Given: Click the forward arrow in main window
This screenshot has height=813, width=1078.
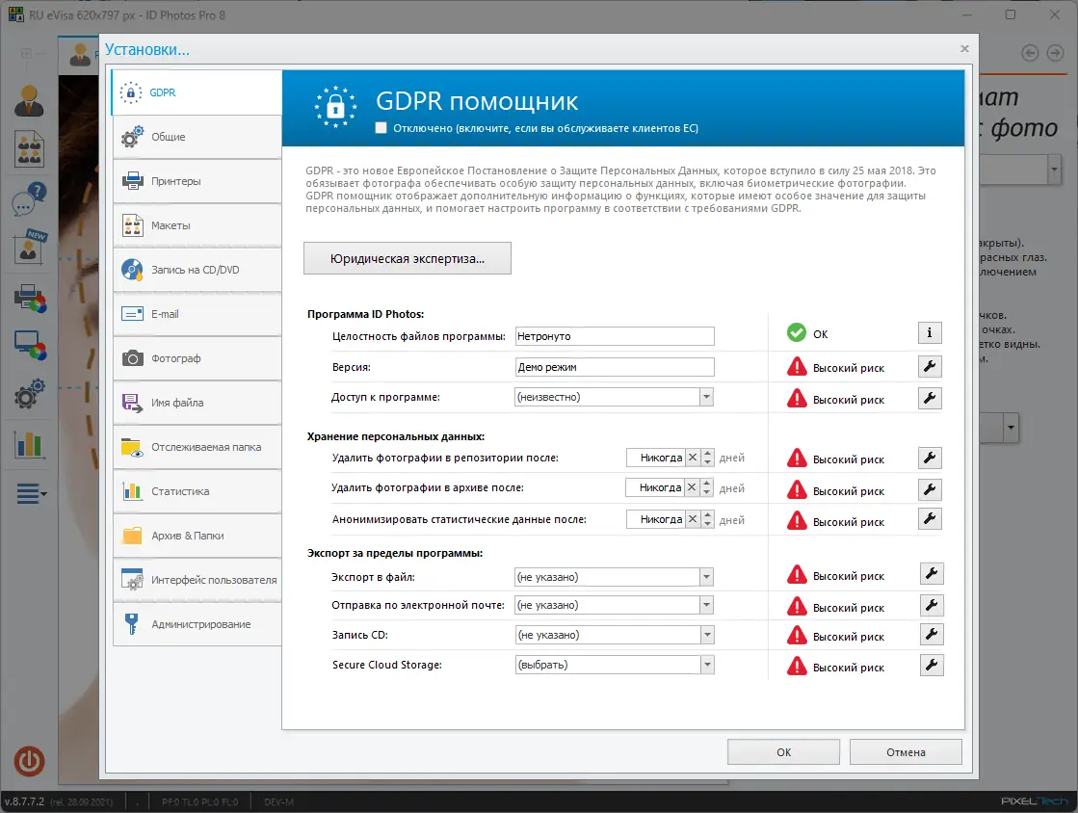Looking at the screenshot, I should [x=1055, y=53].
